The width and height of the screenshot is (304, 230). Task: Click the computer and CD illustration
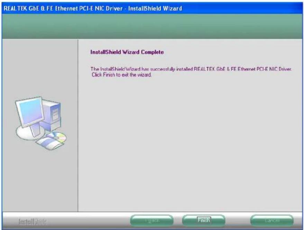pyautogui.click(x=40, y=123)
